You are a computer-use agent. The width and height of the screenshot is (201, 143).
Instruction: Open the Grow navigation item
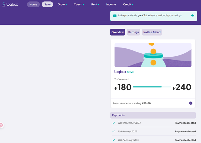point(62,4)
